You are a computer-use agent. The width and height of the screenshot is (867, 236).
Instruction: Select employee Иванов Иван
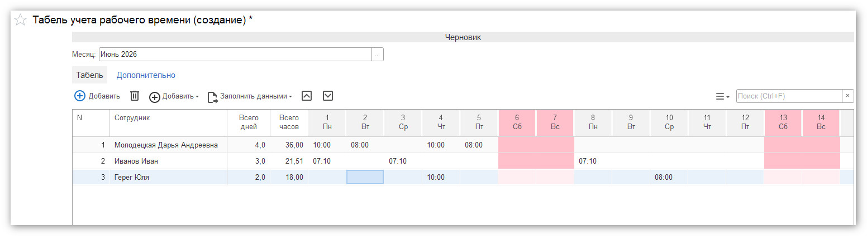pyautogui.click(x=168, y=161)
